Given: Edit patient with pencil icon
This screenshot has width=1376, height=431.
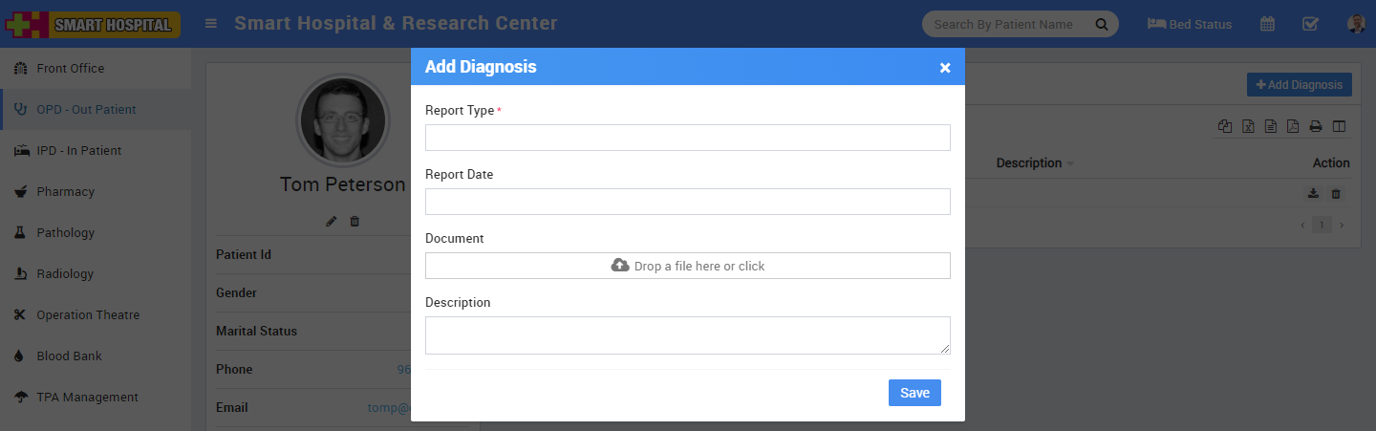Looking at the screenshot, I should click(332, 222).
